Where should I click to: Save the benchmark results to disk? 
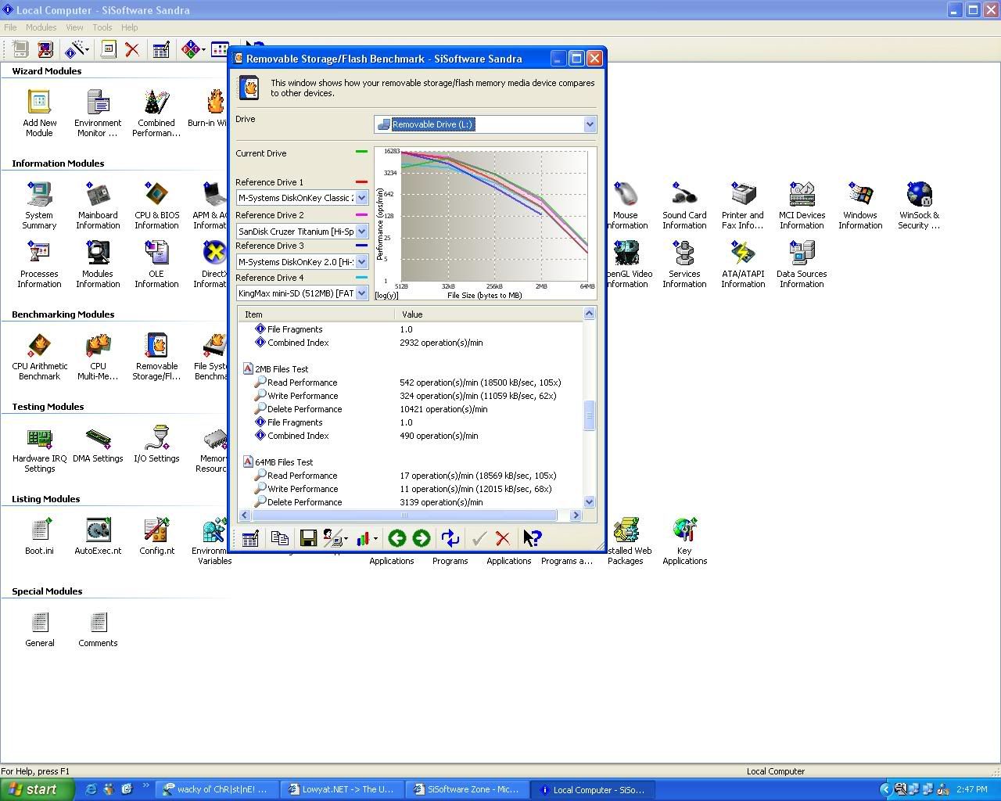pyautogui.click(x=308, y=538)
